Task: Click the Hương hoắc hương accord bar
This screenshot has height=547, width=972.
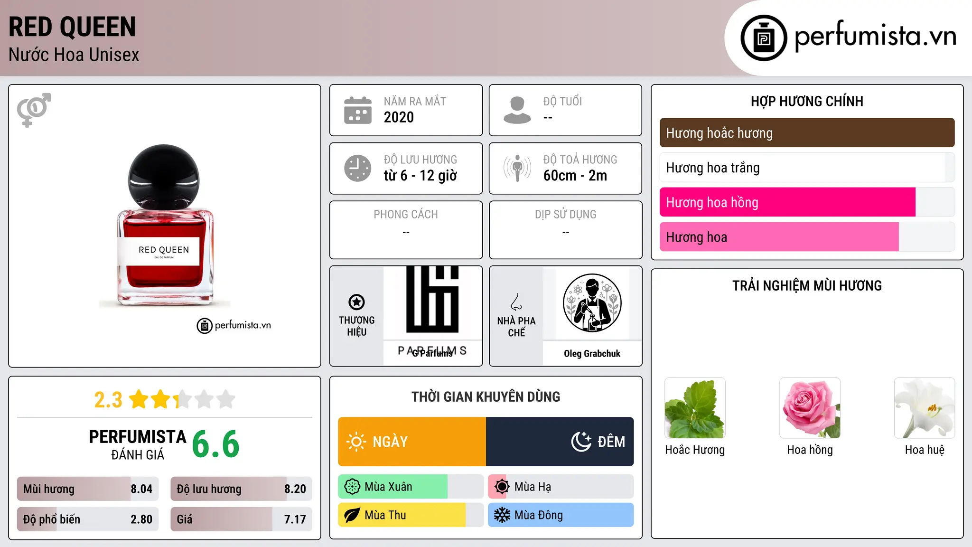Action: point(807,133)
